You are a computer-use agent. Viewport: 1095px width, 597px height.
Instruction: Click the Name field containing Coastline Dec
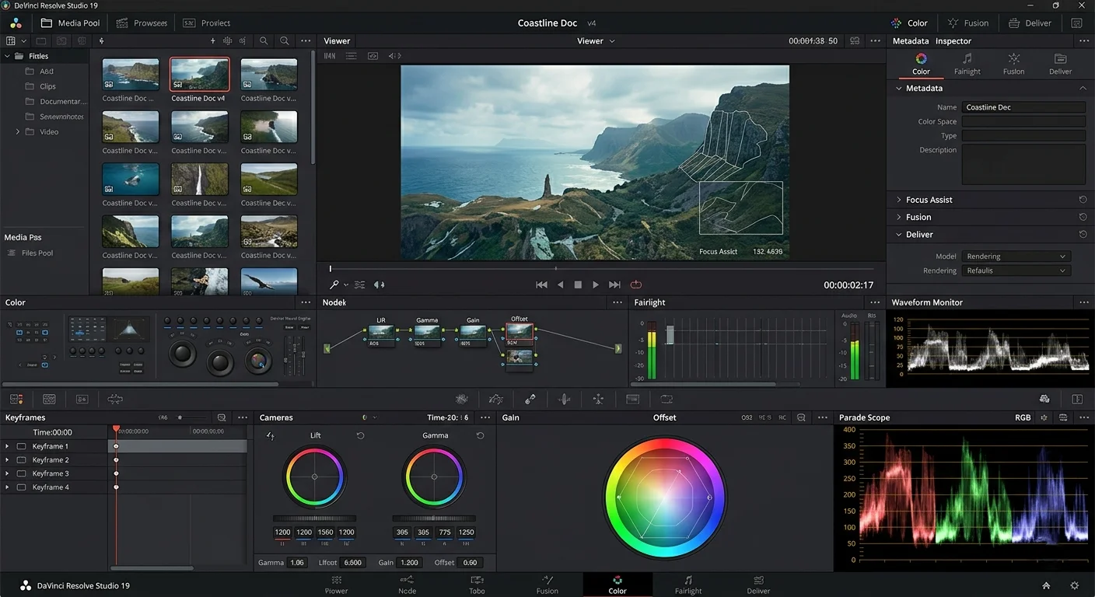(1023, 107)
